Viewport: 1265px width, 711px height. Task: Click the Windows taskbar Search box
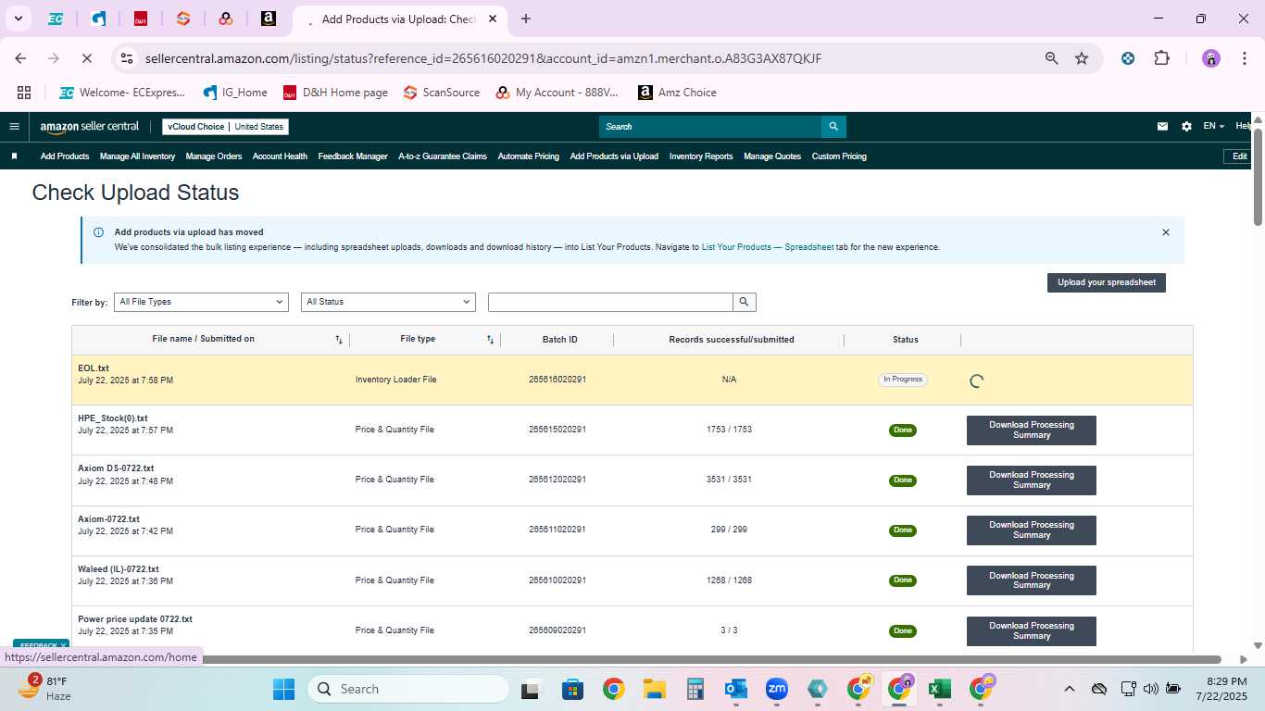tap(407, 689)
